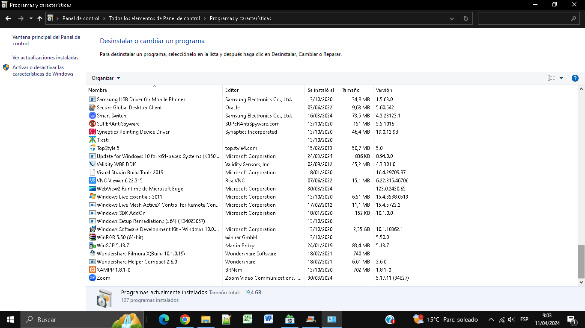The width and height of the screenshot is (585, 328).
Task: Show hidden system tray icons
Action: [x=491, y=319]
